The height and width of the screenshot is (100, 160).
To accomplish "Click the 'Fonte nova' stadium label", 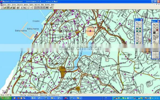I will pos(90,31).
